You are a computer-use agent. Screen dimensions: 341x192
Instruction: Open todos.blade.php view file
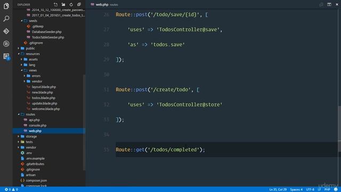click(44, 98)
